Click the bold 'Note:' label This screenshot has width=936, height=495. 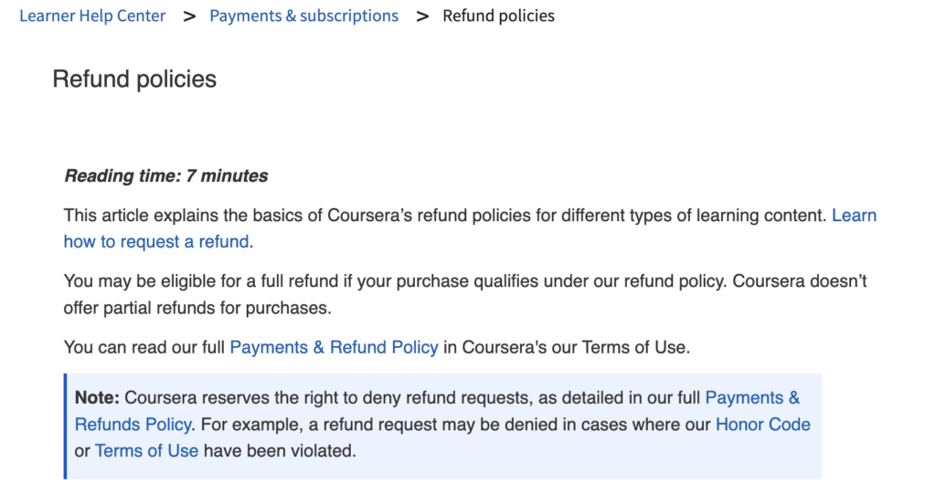[x=97, y=398]
